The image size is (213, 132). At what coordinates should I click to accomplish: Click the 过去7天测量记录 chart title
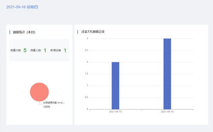point(93,32)
